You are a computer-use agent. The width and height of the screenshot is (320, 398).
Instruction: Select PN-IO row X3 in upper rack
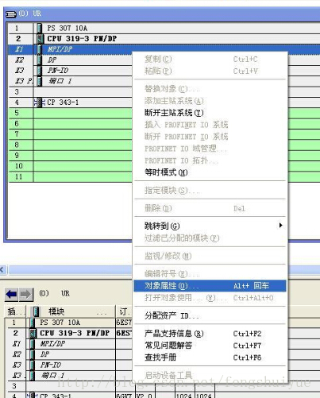pyautogui.click(x=70, y=71)
